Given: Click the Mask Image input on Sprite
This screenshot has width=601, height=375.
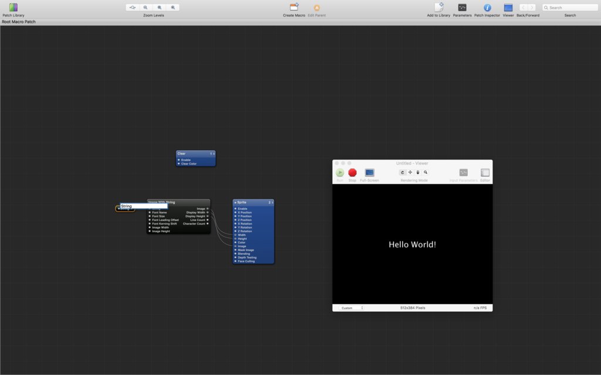Looking at the screenshot, I should coord(235,250).
